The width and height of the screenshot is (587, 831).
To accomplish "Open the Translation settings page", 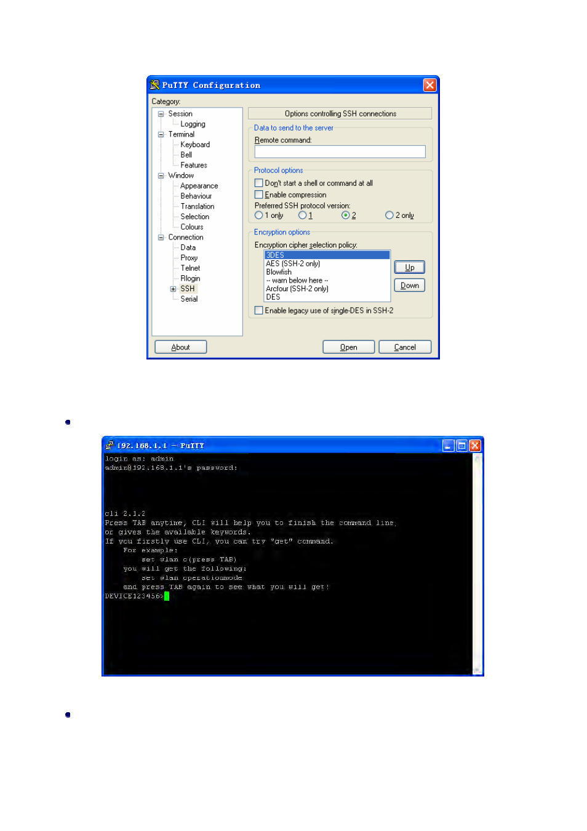I will (198, 206).
